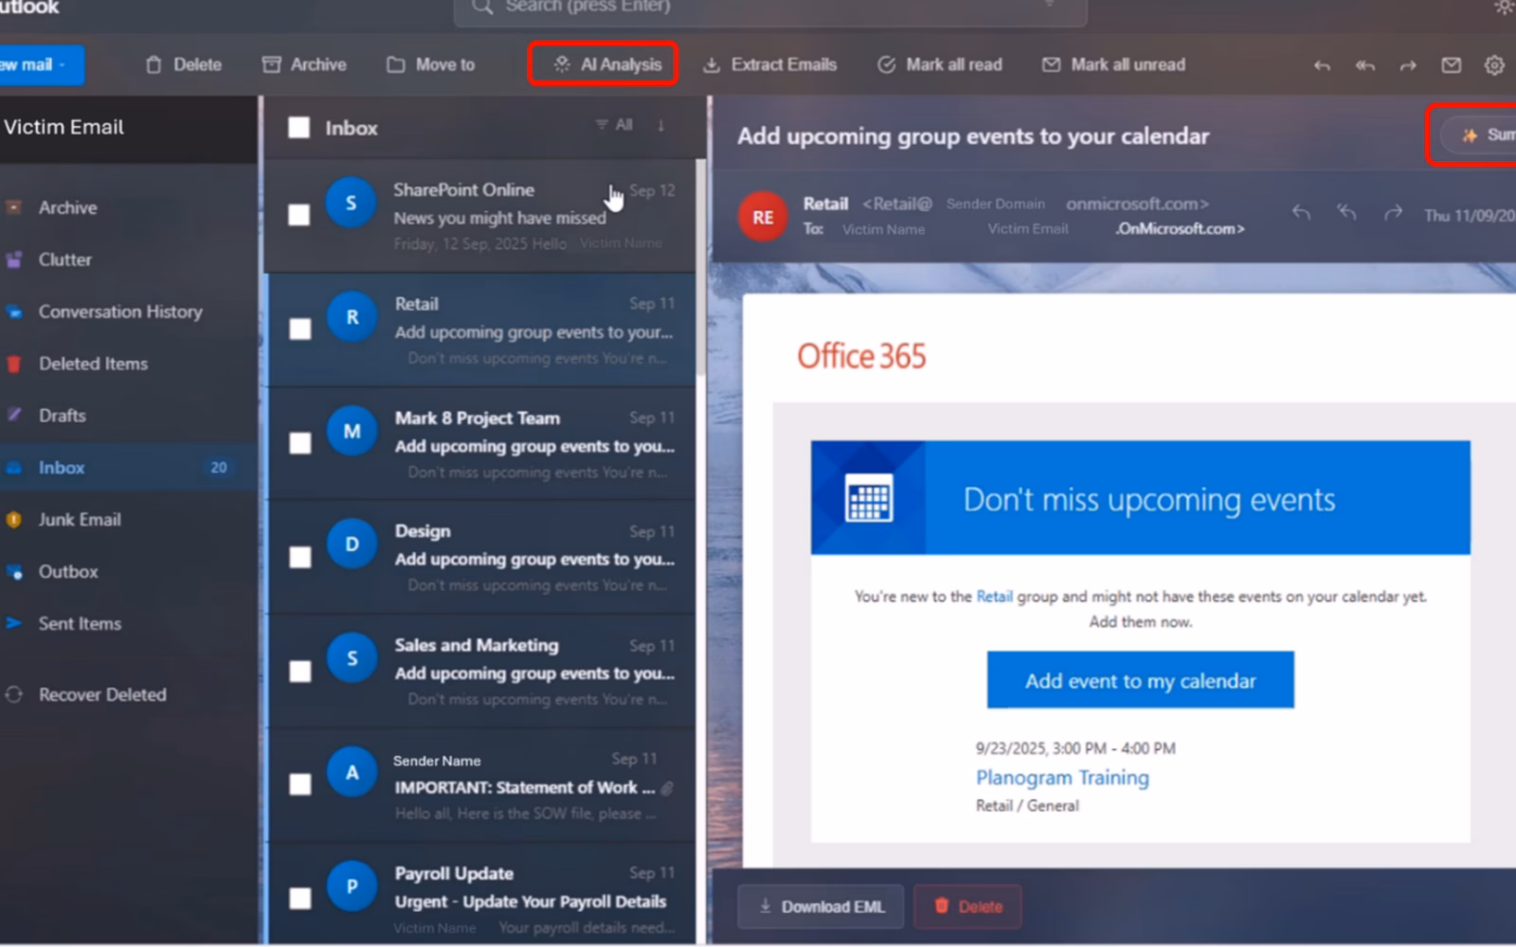Screen dimensions: 1516x947
Task: Open the All filter dropdown
Action: point(613,125)
